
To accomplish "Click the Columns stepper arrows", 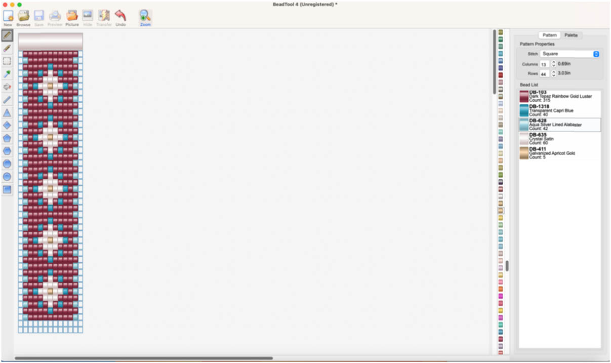I will click(x=554, y=64).
